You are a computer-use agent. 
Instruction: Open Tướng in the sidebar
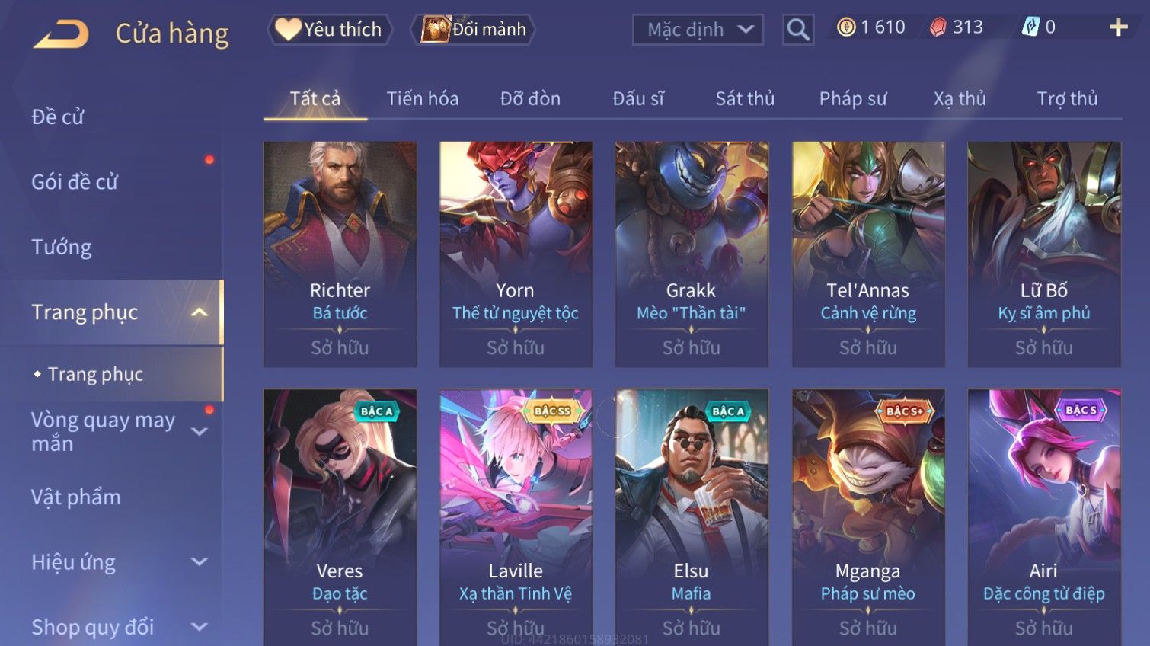62,248
